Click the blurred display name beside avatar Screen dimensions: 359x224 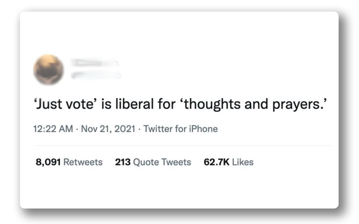[95, 63]
